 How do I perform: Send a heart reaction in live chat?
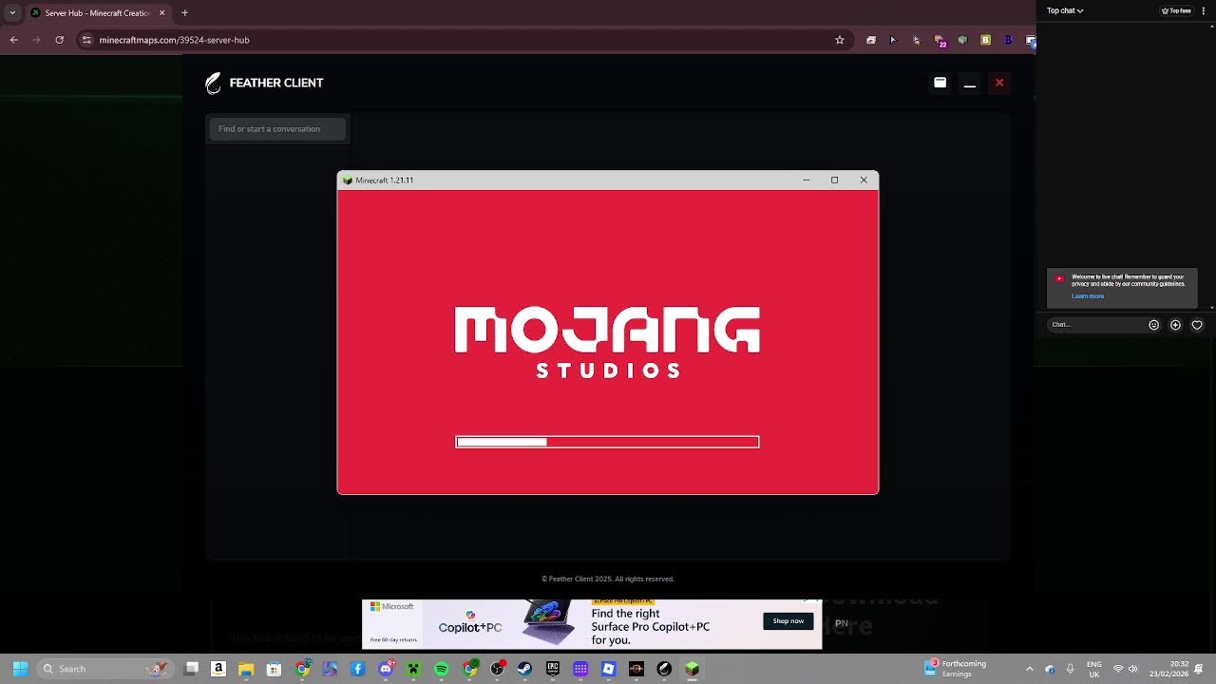coord(1197,325)
